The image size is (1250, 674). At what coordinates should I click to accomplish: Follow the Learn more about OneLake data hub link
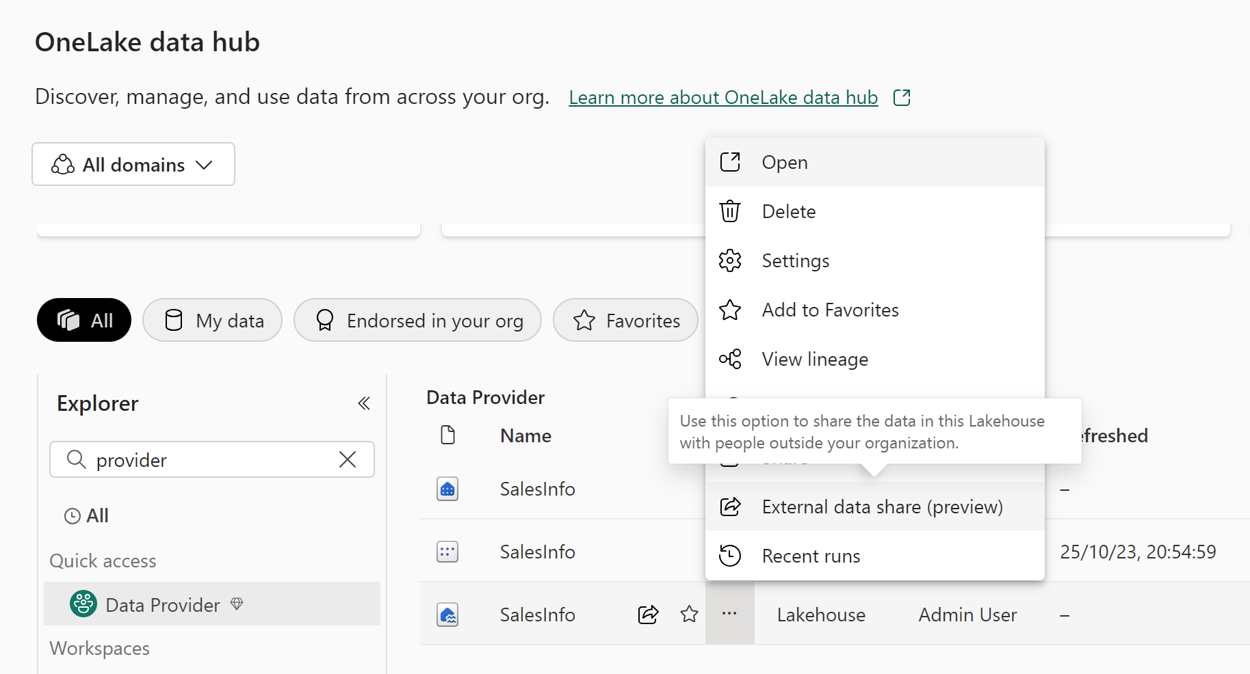pos(723,98)
